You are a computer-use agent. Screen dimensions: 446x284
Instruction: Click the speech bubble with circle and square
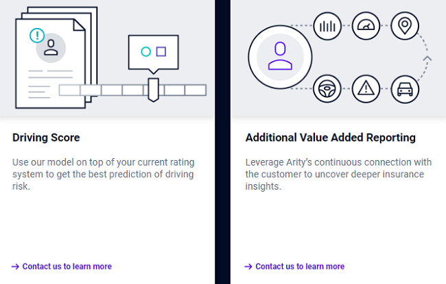[x=153, y=52]
